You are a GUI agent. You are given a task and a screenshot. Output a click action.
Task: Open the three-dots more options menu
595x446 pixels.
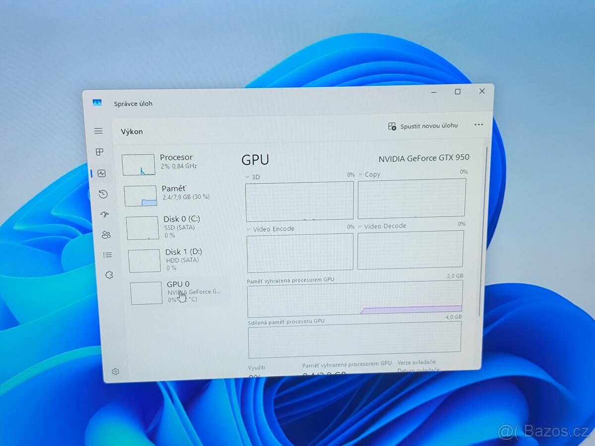coord(478,125)
